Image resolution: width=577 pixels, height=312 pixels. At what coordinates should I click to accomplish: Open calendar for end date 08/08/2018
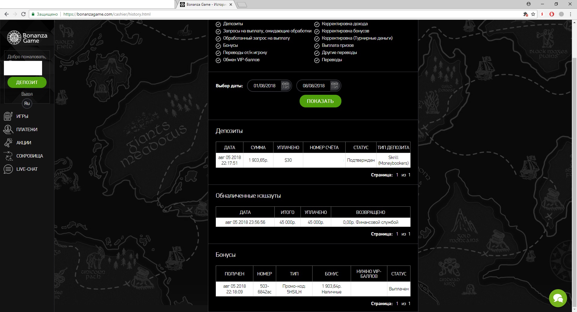[334, 86]
